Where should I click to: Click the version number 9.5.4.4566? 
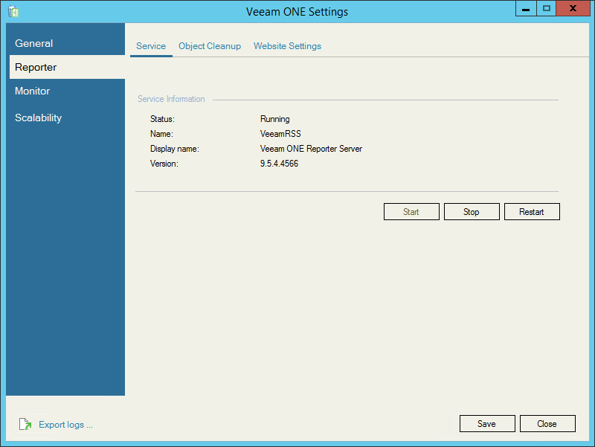(280, 164)
